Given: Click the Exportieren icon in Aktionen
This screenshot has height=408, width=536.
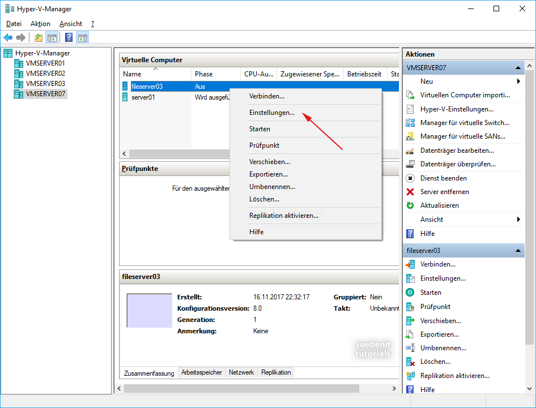Looking at the screenshot, I should [x=410, y=334].
